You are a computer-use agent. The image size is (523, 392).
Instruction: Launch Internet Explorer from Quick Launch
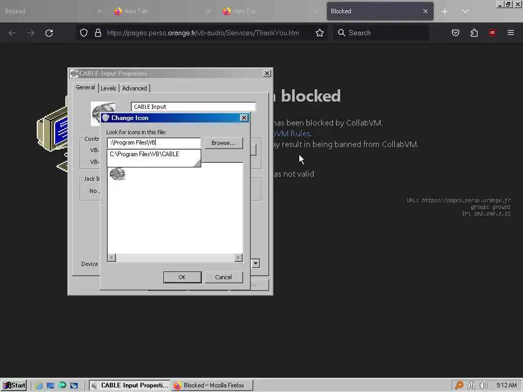pyautogui.click(x=39, y=385)
